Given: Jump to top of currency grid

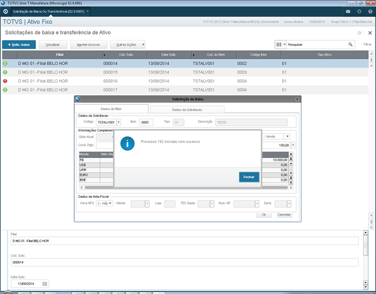Looking at the screenshot, I should pyautogui.click(x=290, y=154).
